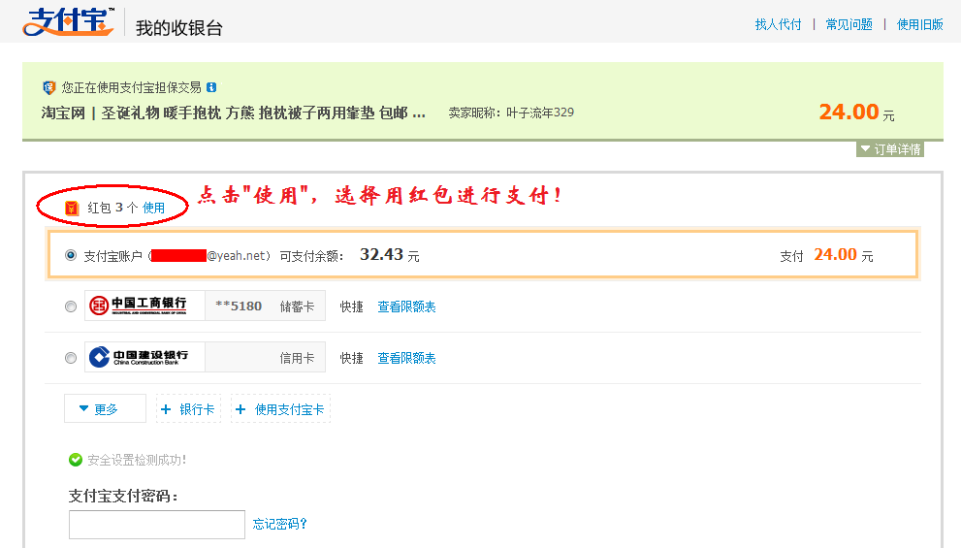The image size is (961, 548).
Task: Click the Alipay logo
Action: tap(68, 22)
